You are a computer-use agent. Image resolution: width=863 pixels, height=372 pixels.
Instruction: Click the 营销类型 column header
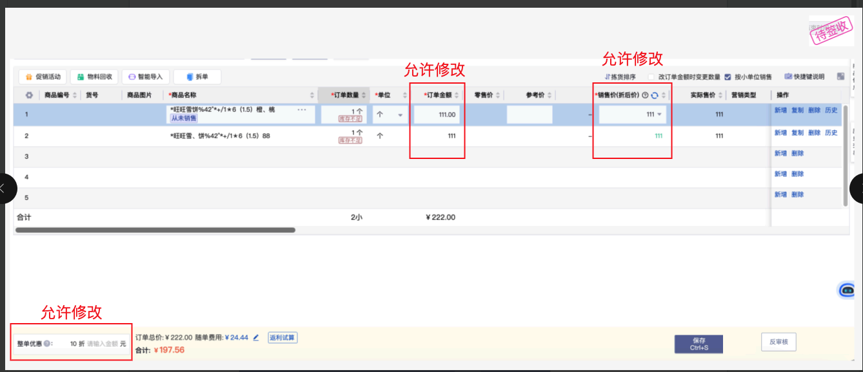[744, 95]
